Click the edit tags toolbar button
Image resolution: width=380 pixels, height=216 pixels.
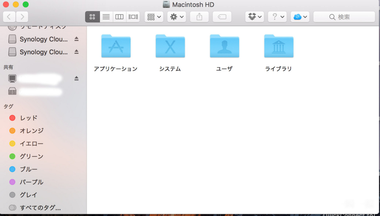222,17
